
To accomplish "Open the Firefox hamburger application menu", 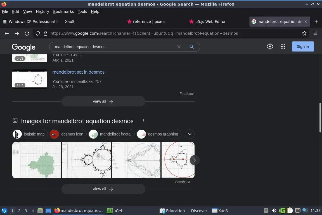I will coord(315,33).
